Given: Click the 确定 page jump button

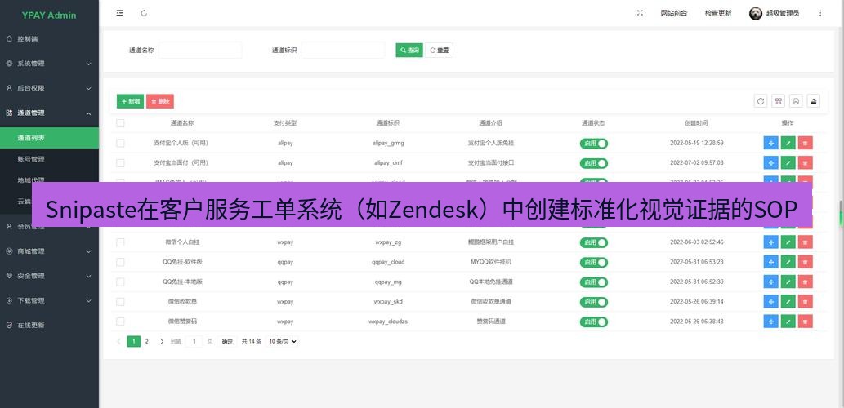Looking at the screenshot, I should [x=228, y=341].
